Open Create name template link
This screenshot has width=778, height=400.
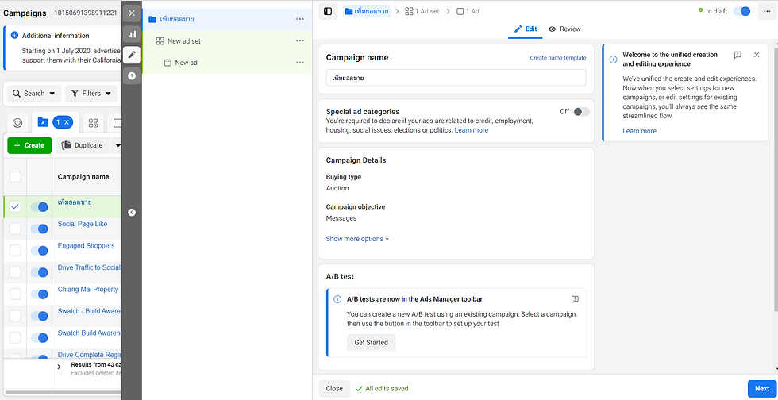pos(557,58)
